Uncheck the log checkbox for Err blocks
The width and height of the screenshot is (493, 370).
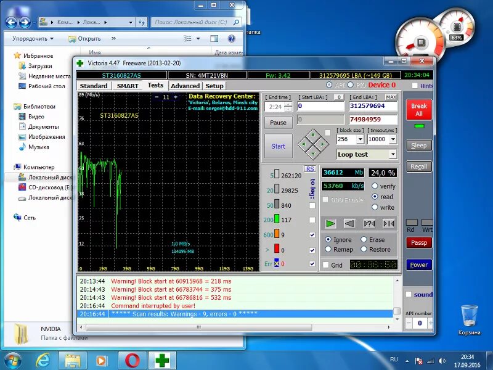pos(312,264)
